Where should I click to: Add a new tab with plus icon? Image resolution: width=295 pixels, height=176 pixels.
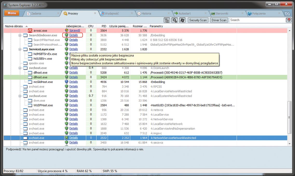tap(287, 14)
